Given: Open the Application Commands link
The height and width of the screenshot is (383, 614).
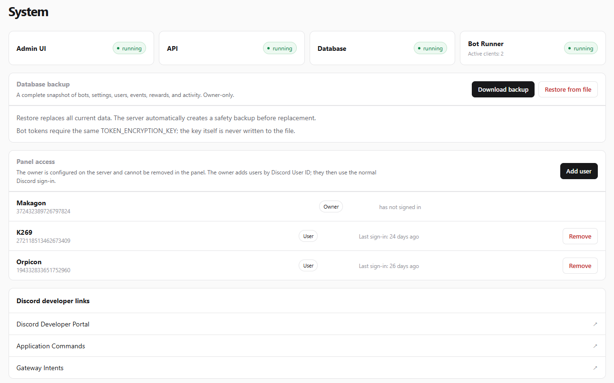Looking at the screenshot, I should [307, 346].
